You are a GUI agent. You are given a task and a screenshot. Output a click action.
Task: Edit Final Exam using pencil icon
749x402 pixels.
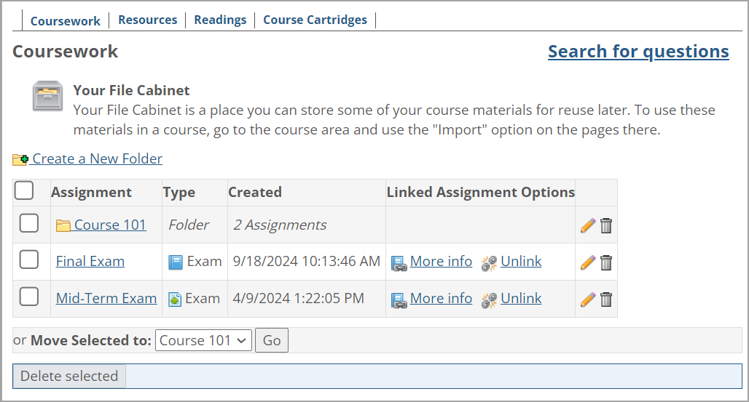tap(588, 262)
